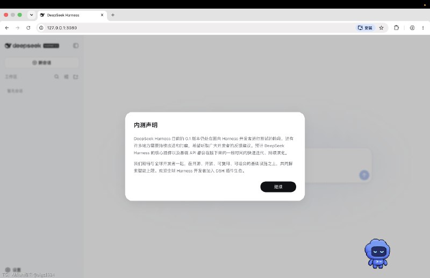Click the 暂无会话 empty list text
The width and height of the screenshot is (430, 278).
(15, 91)
